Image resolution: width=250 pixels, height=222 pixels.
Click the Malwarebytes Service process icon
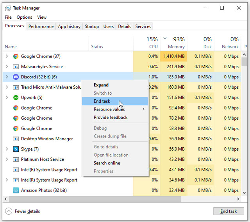tap(16, 67)
